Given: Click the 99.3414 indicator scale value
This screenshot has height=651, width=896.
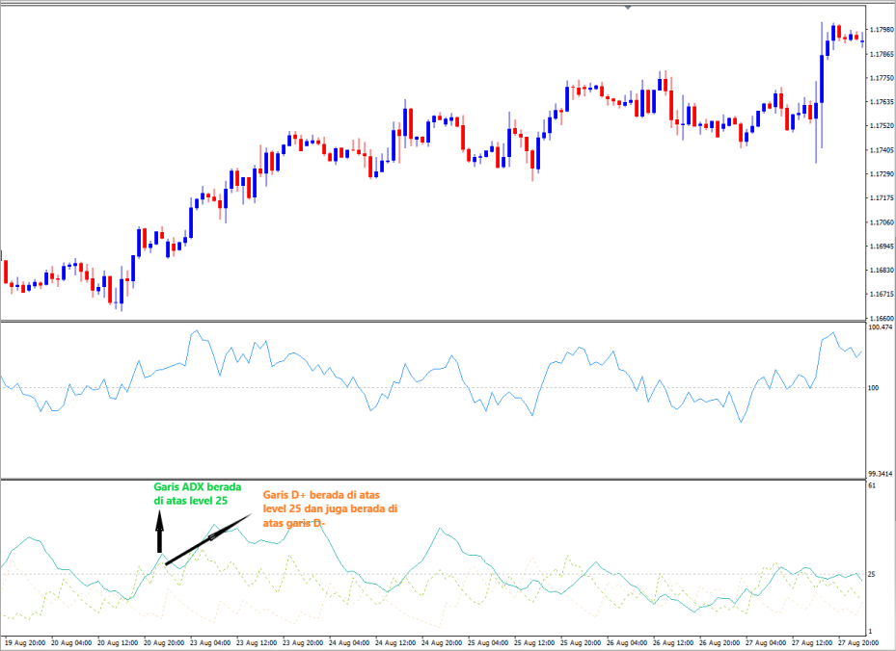Looking at the screenshot, I should [x=880, y=474].
